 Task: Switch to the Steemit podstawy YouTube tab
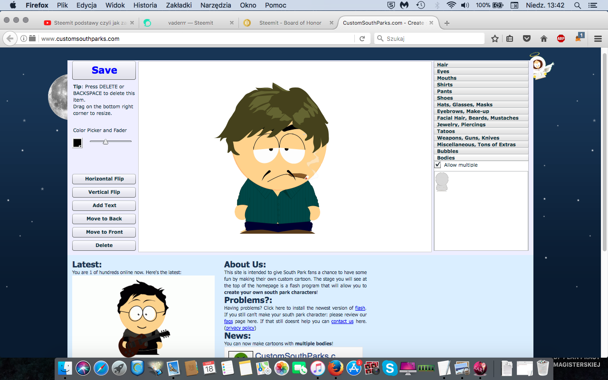89,23
